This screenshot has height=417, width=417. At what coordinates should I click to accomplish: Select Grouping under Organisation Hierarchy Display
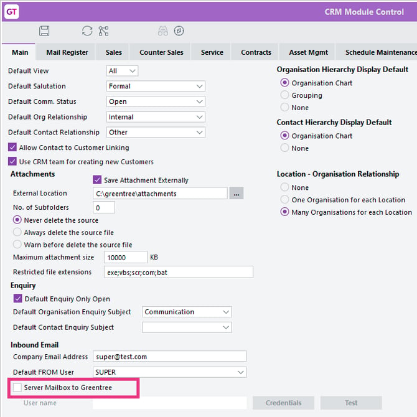coord(284,95)
